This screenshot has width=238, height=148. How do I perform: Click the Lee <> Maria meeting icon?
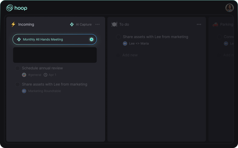pyautogui.click(x=125, y=43)
